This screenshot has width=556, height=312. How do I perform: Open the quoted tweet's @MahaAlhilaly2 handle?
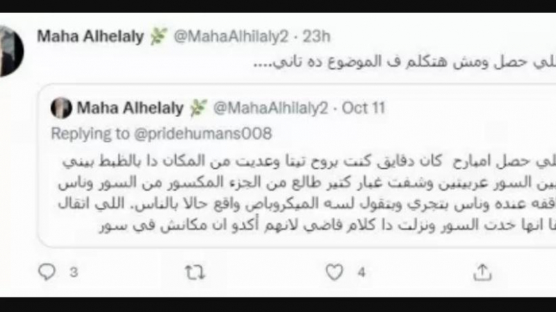click(270, 108)
